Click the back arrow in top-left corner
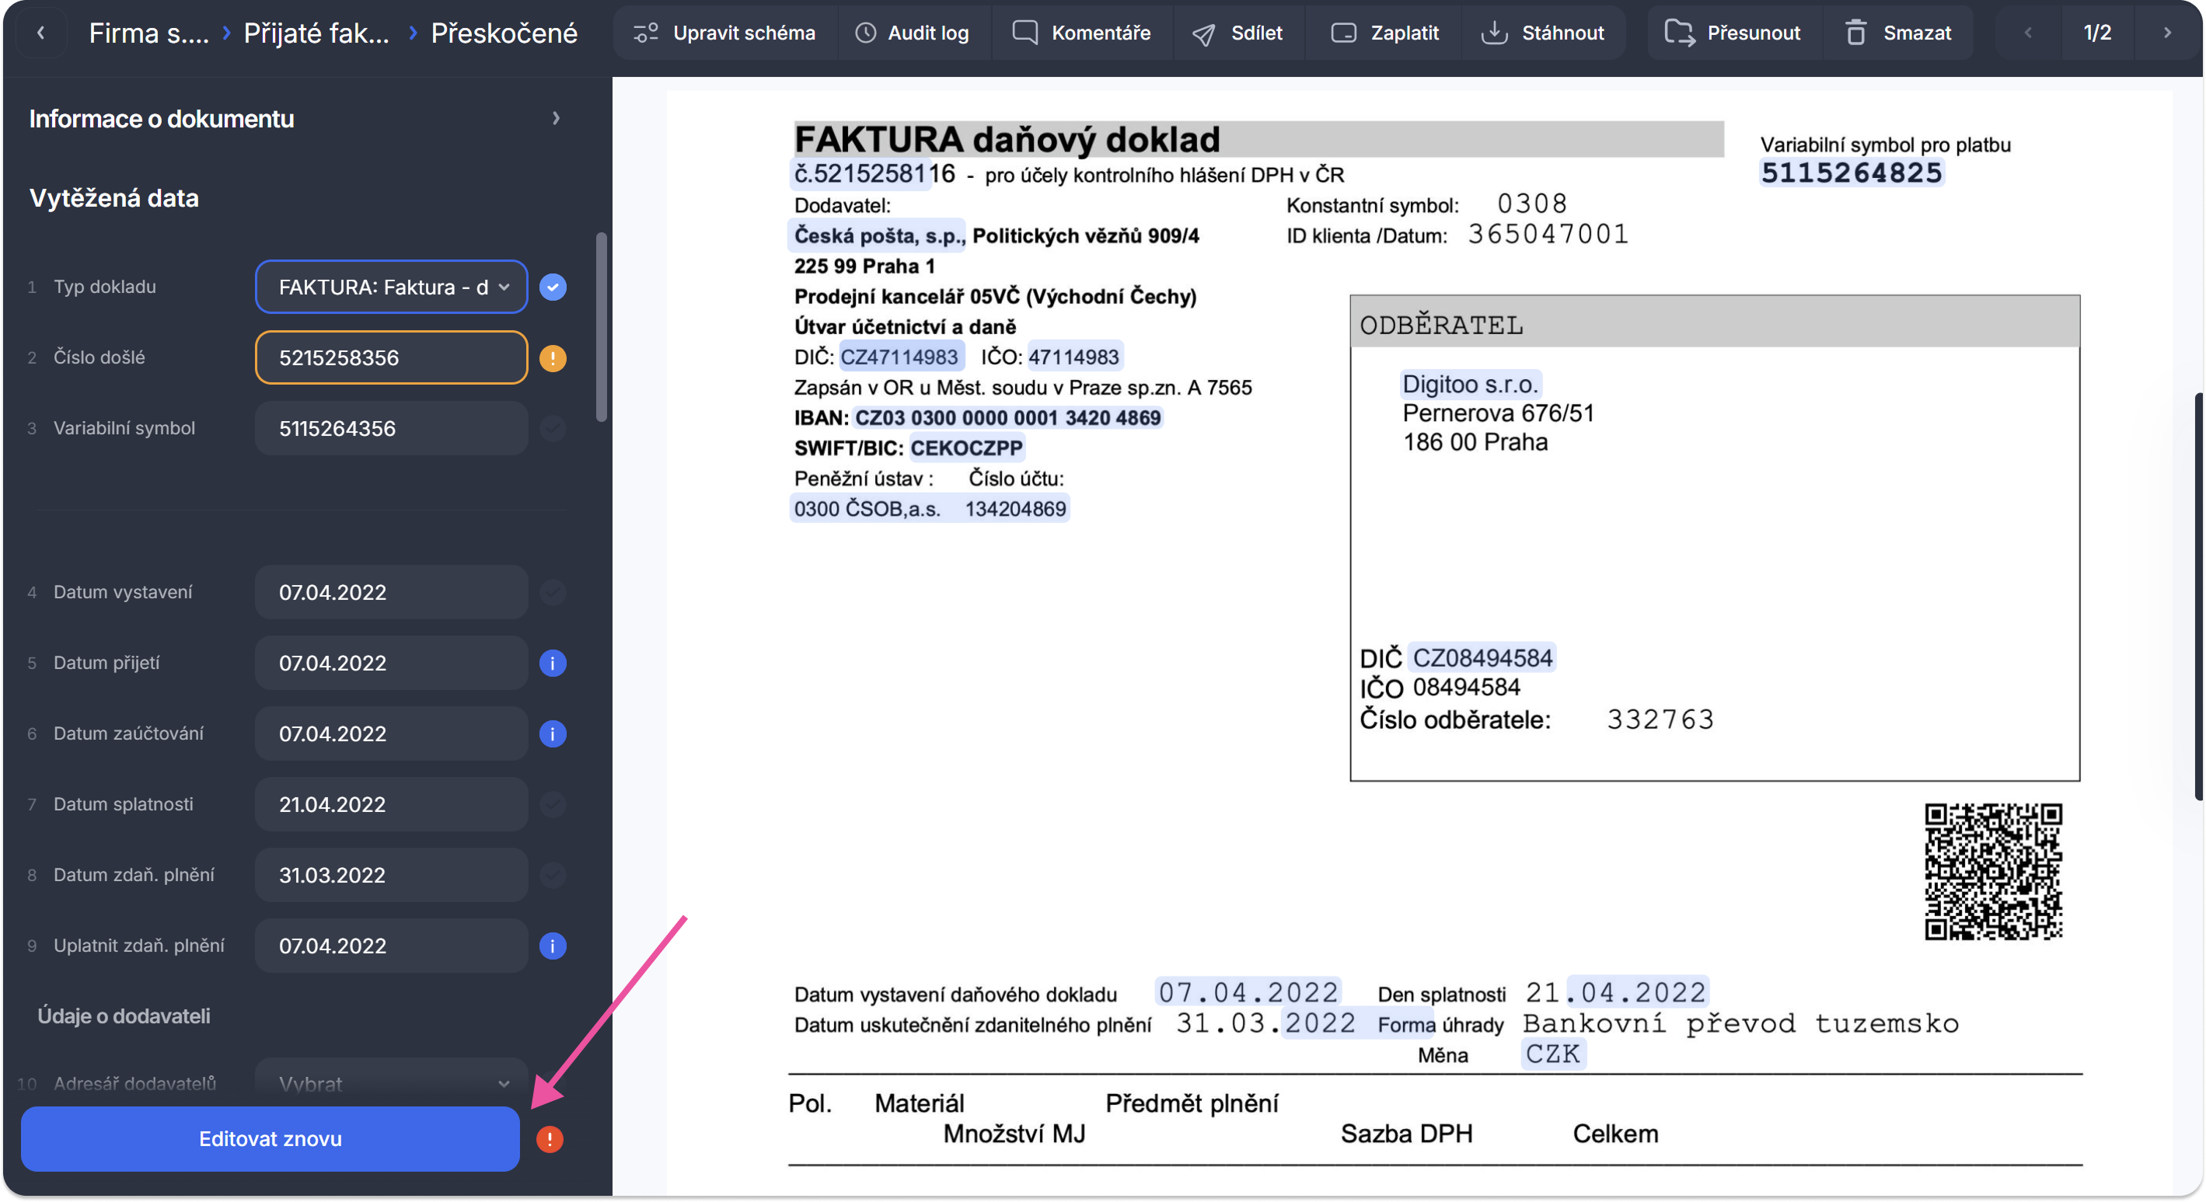The height and width of the screenshot is (1202, 2206). pyautogui.click(x=40, y=33)
